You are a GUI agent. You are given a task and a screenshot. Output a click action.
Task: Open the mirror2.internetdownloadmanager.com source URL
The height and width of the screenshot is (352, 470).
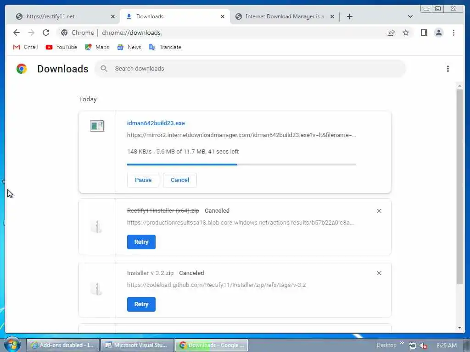point(241,135)
